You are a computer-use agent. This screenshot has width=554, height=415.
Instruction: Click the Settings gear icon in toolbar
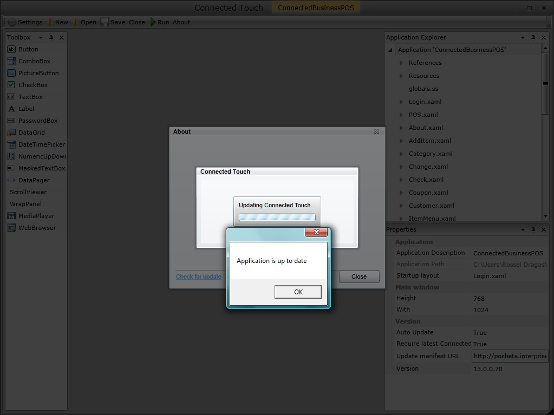(12, 22)
